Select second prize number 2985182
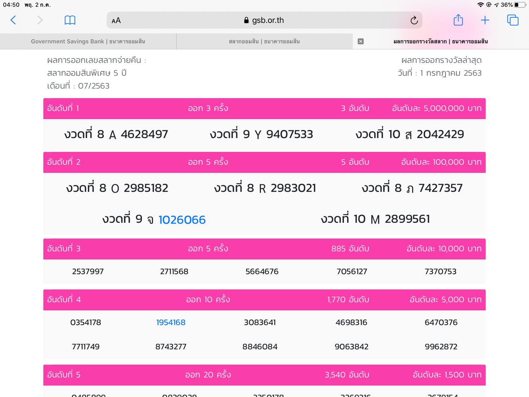The height and width of the screenshot is (397, 529). pyautogui.click(x=146, y=188)
